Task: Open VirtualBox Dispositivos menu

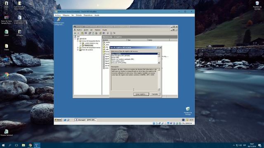Action: [x=88, y=15]
